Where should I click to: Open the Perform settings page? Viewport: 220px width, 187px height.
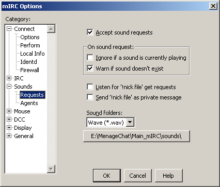(x=30, y=45)
